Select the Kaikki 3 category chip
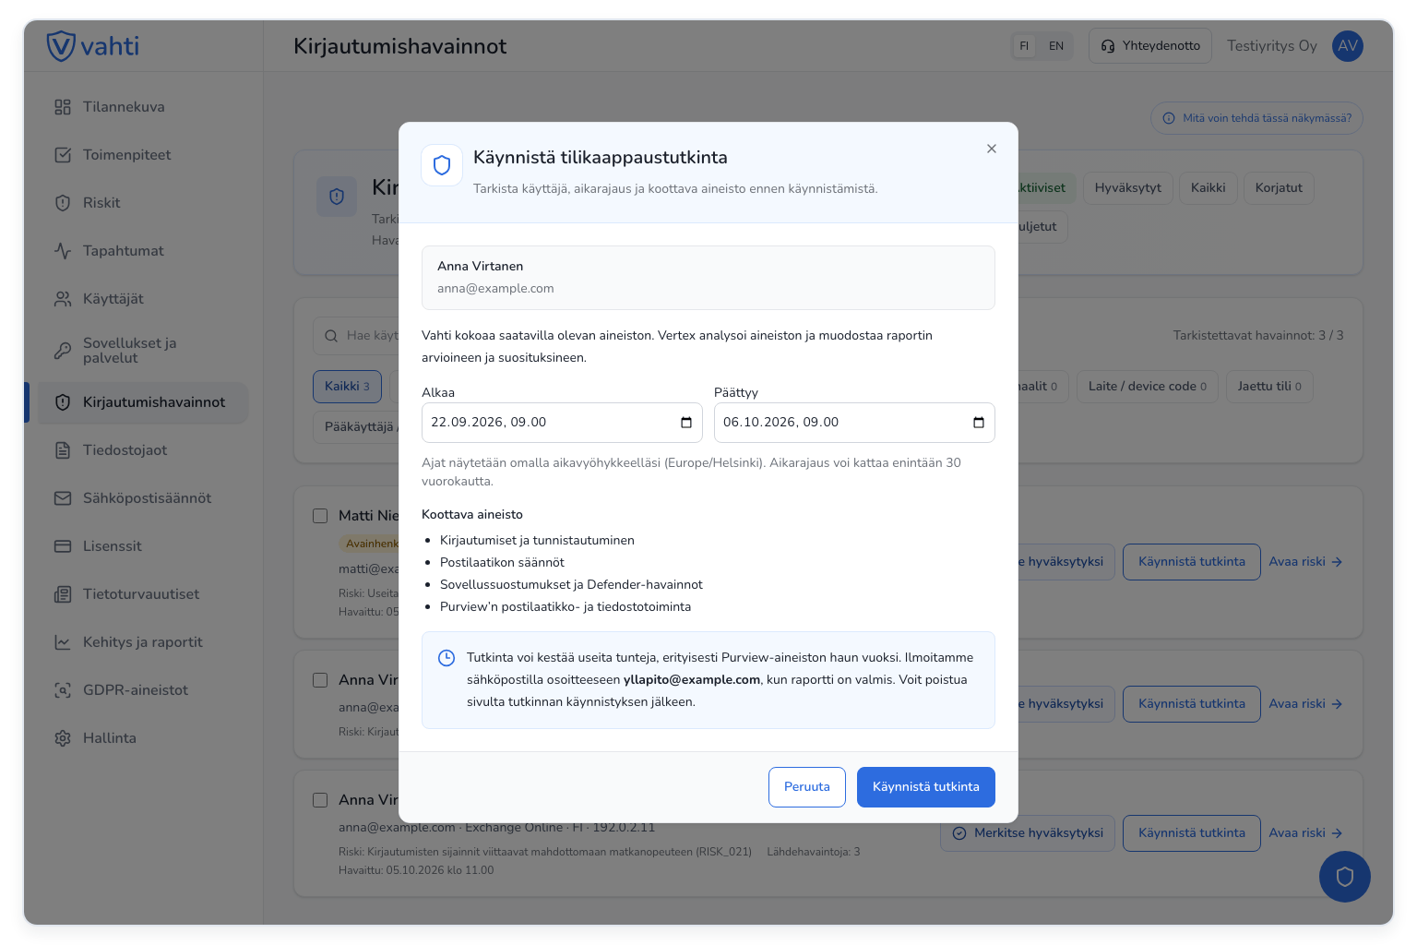The width and height of the screenshot is (1417, 945). (347, 387)
